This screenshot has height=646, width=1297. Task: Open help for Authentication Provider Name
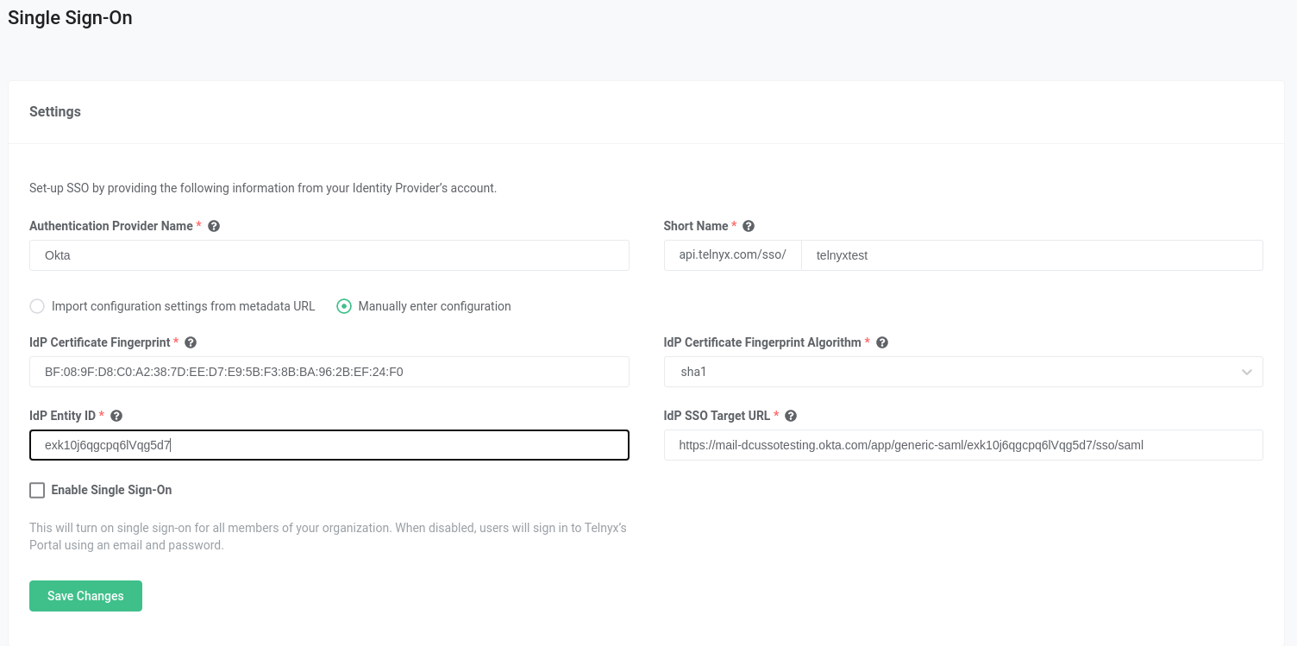pyautogui.click(x=214, y=226)
